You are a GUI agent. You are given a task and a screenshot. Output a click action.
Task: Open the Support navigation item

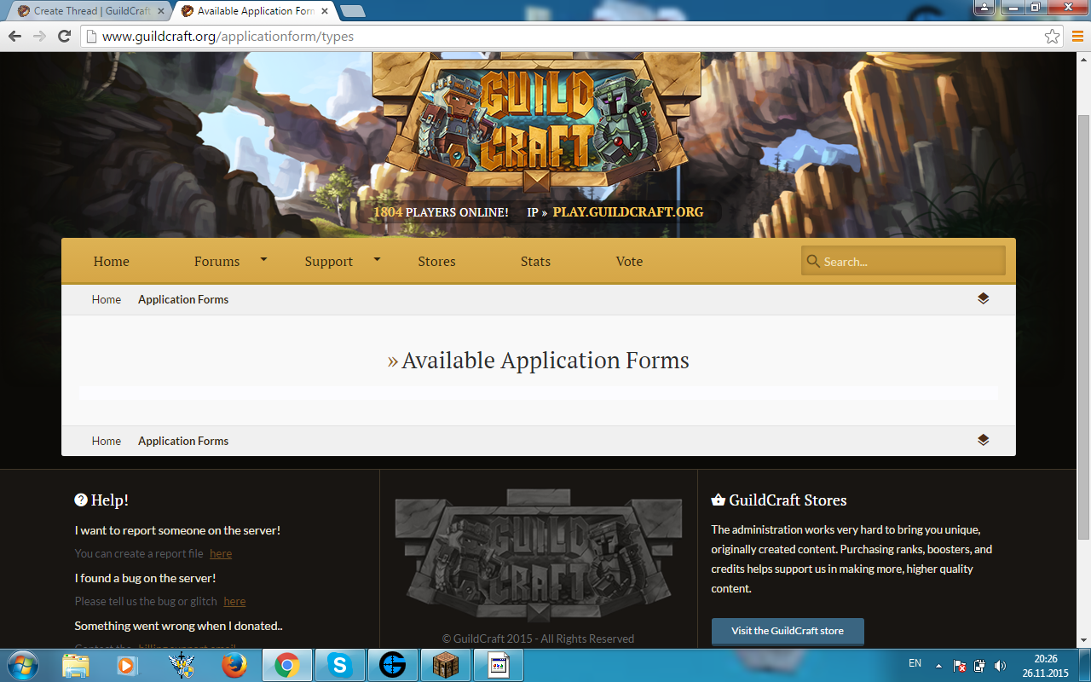[328, 261]
